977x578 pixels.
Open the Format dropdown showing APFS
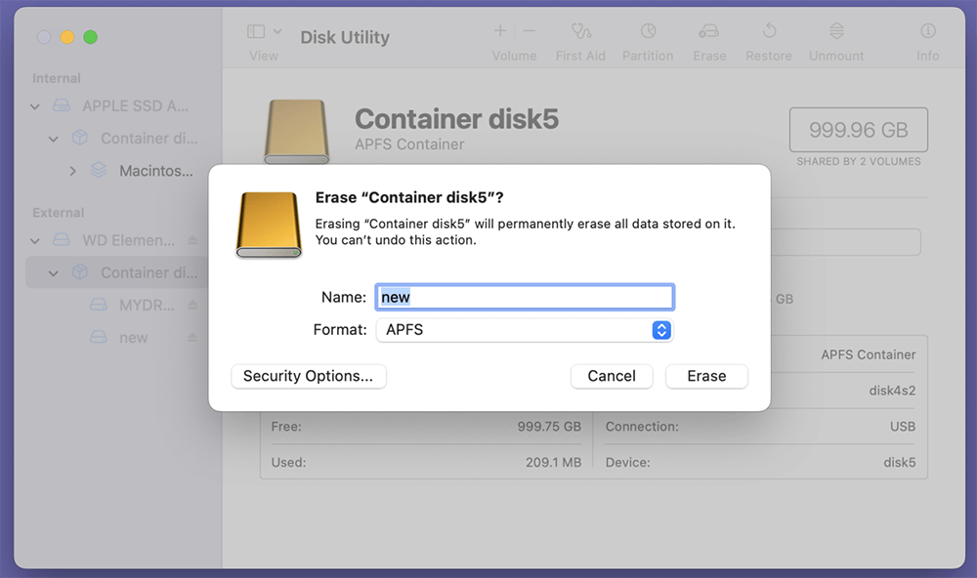point(661,330)
